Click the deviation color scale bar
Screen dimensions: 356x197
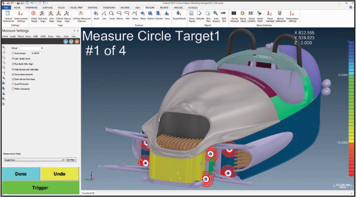pyautogui.click(x=351, y=109)
